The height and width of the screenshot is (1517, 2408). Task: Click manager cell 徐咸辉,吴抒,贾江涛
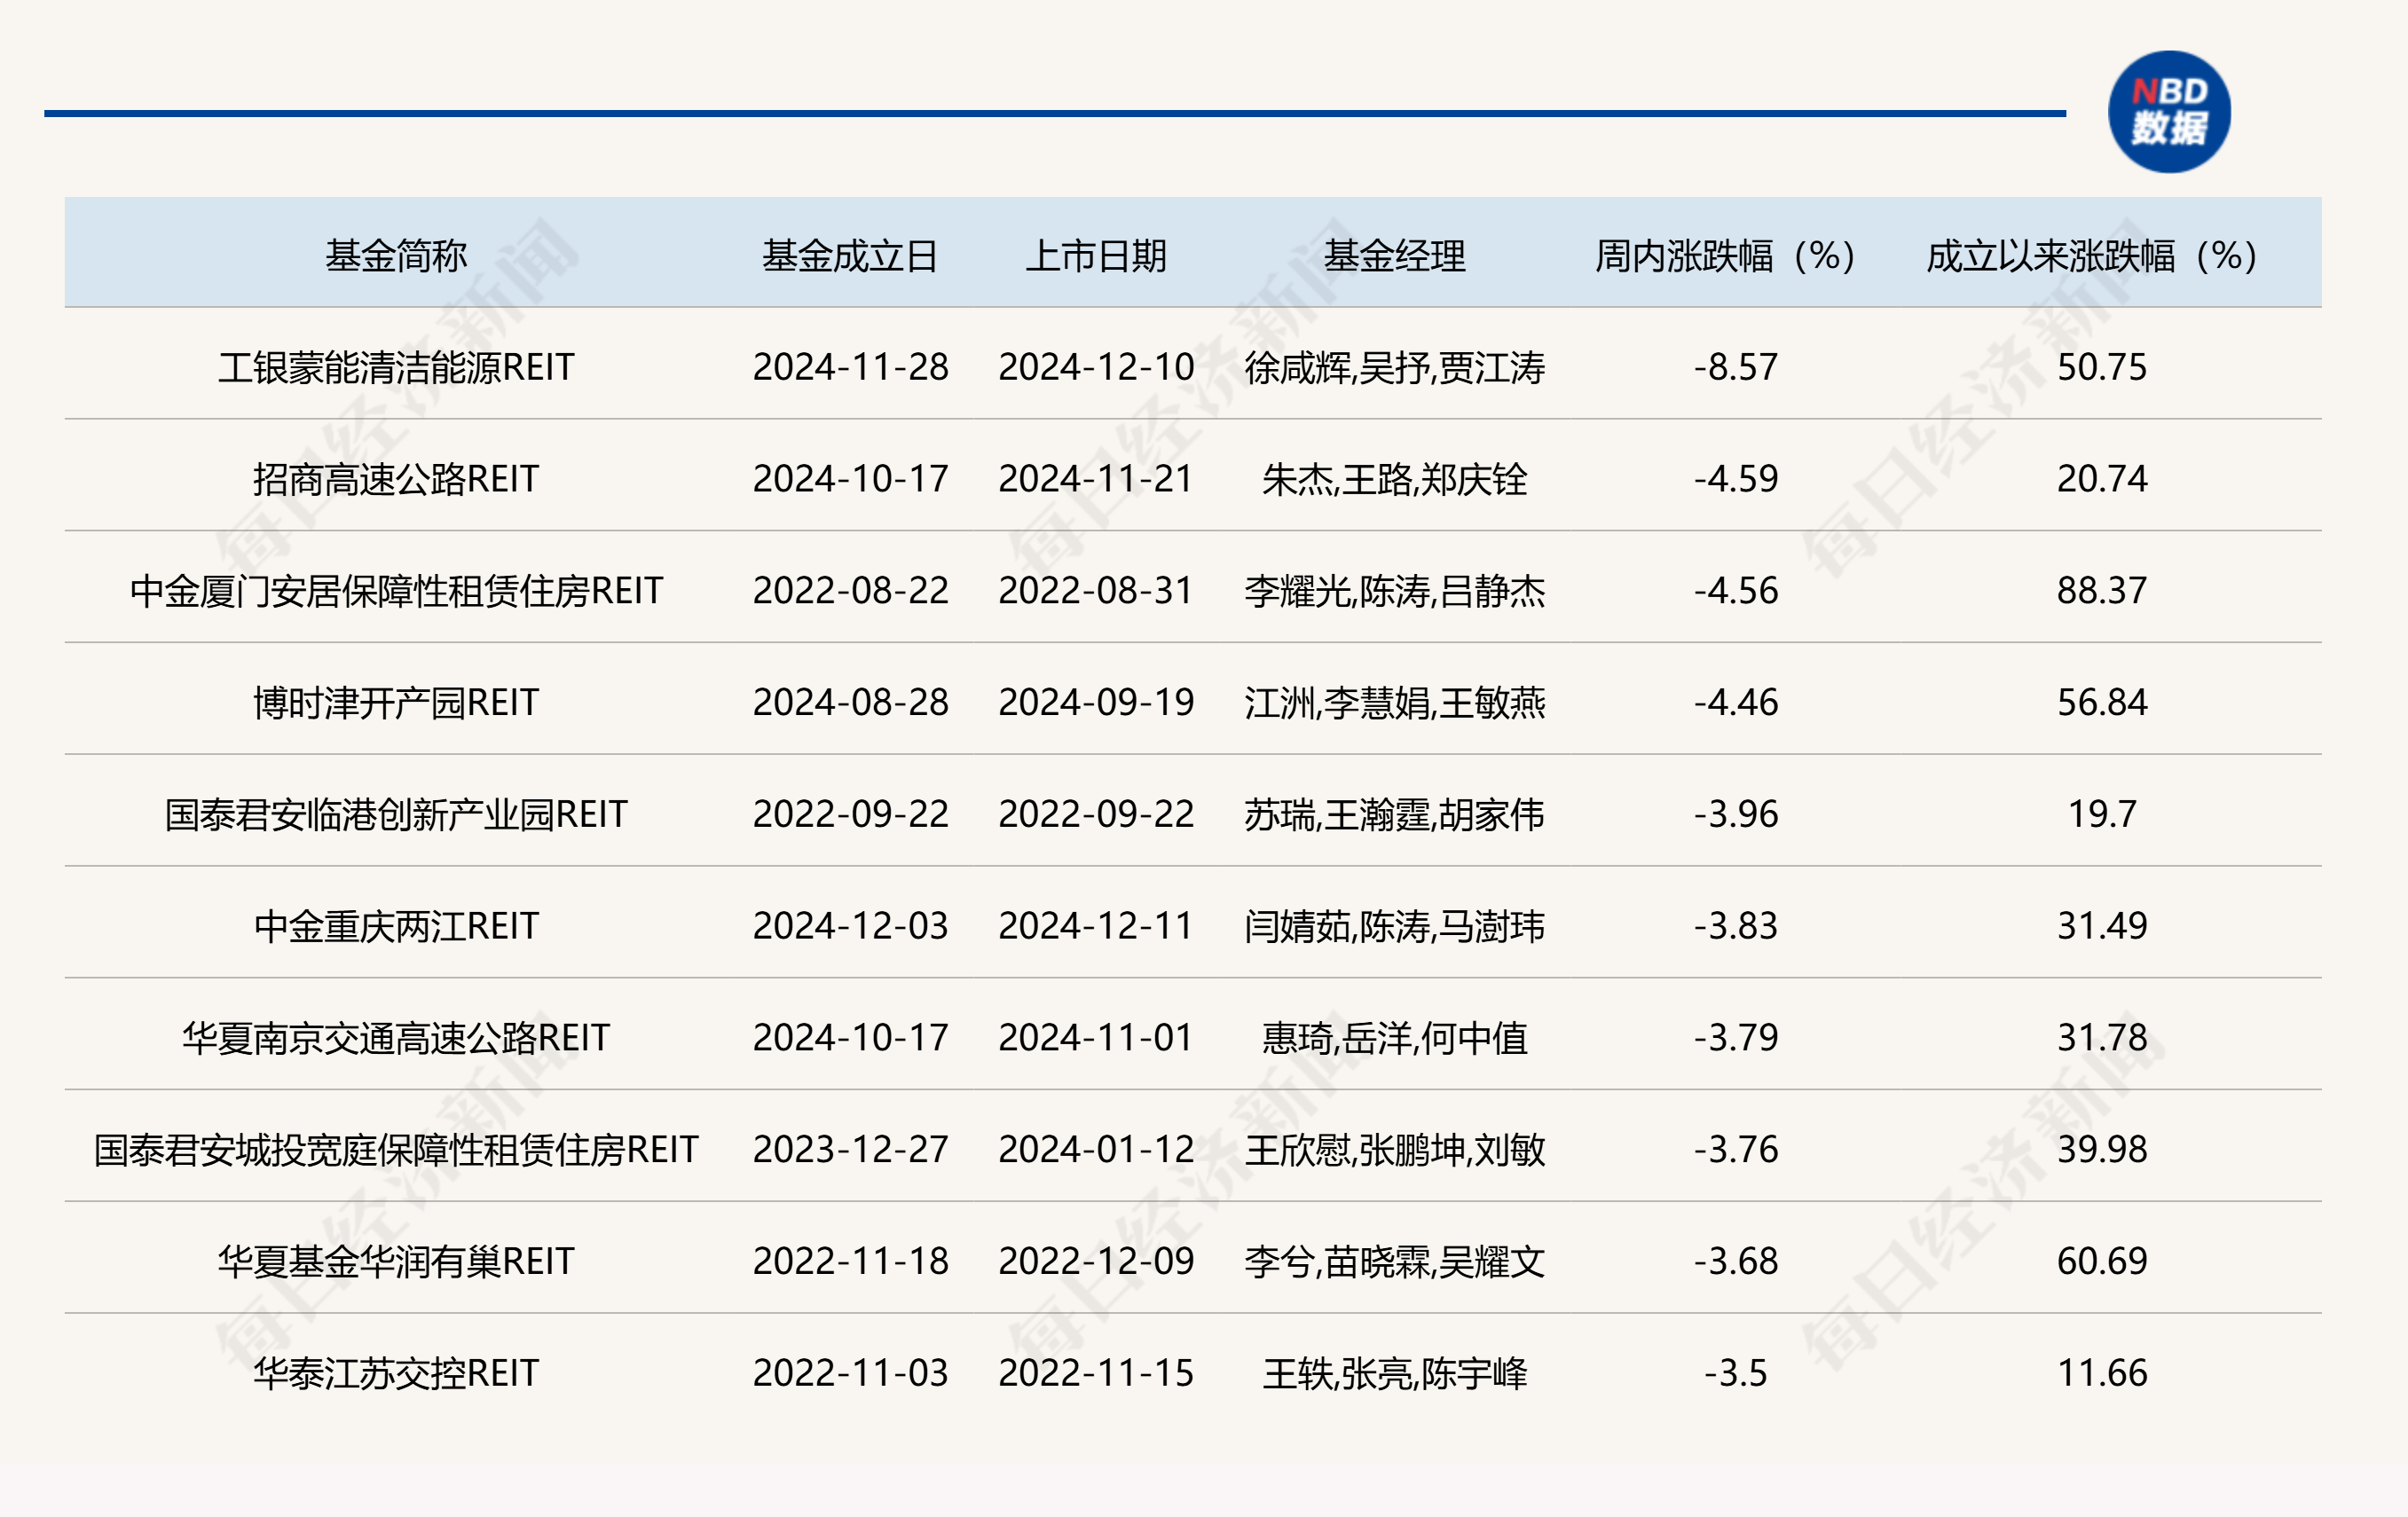[1394, 367]
